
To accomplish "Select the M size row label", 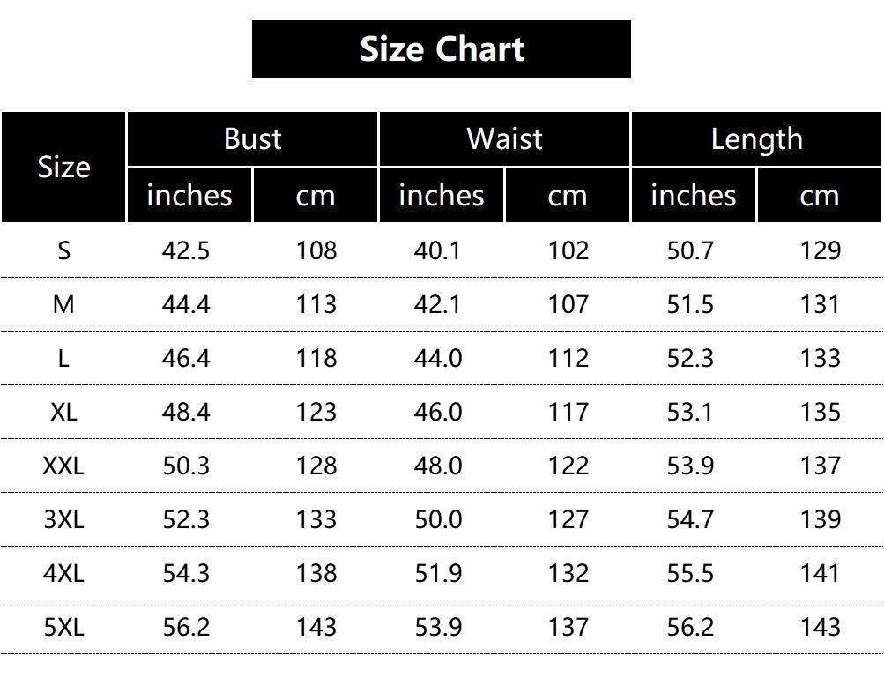I will [63, 305].
